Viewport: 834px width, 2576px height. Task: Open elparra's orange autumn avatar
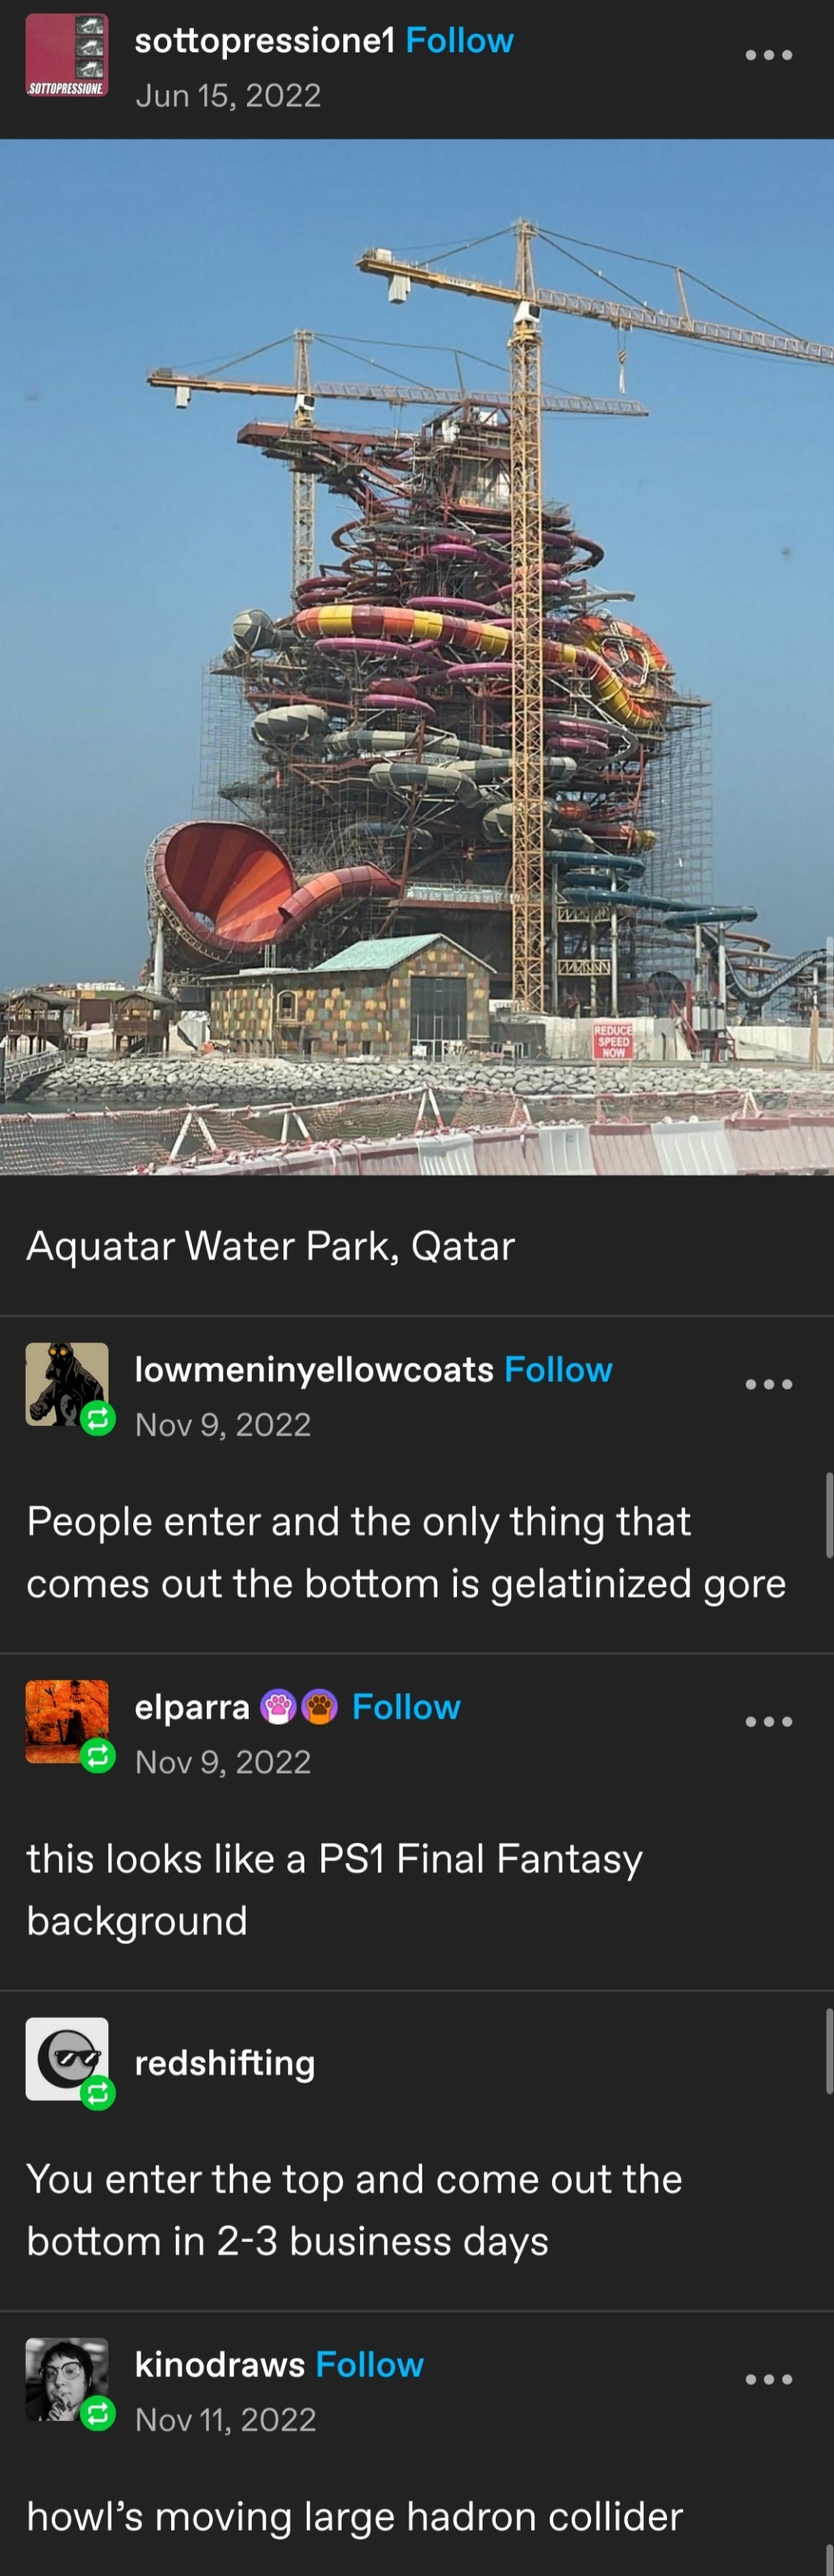tap(66, 1721)
